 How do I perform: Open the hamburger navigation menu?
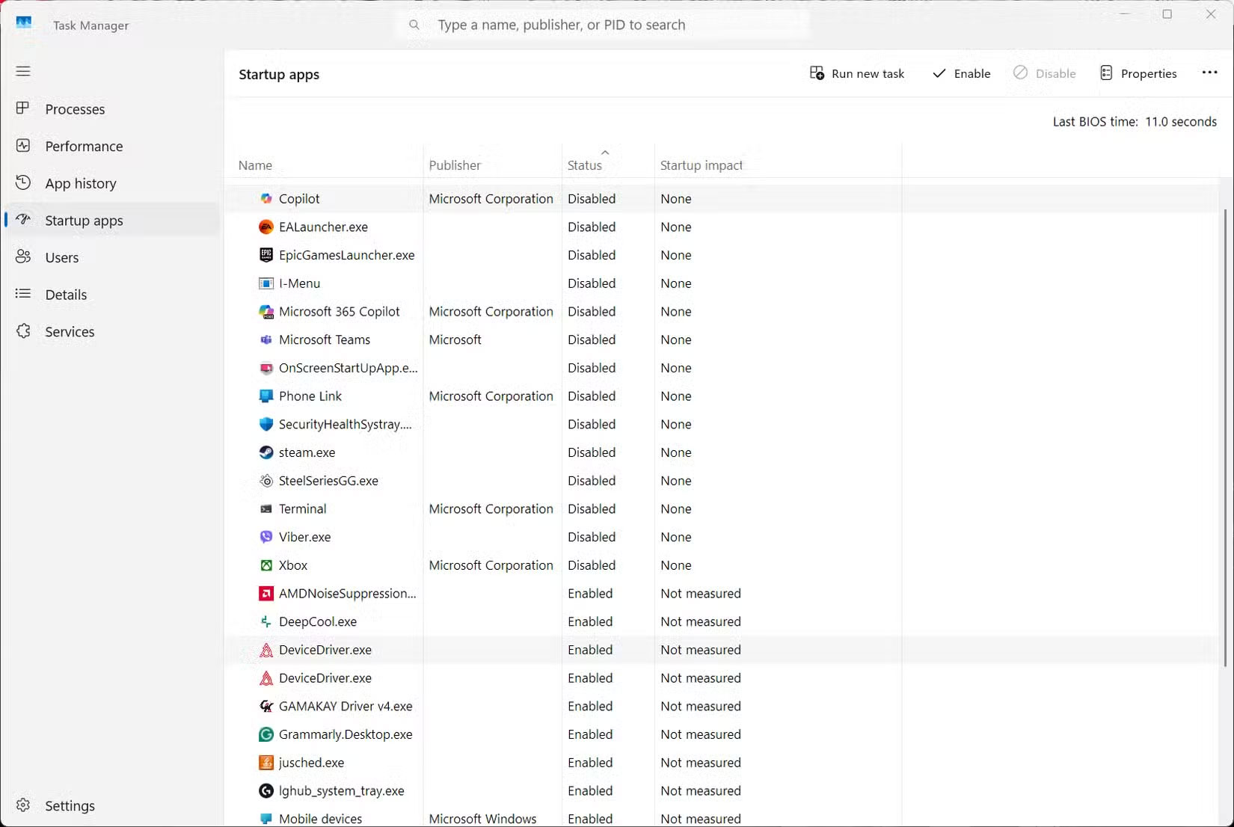(x=23, y=71)
